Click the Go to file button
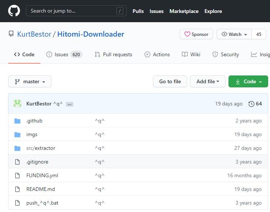Screen dimensions: 270x212 [170, 81]
